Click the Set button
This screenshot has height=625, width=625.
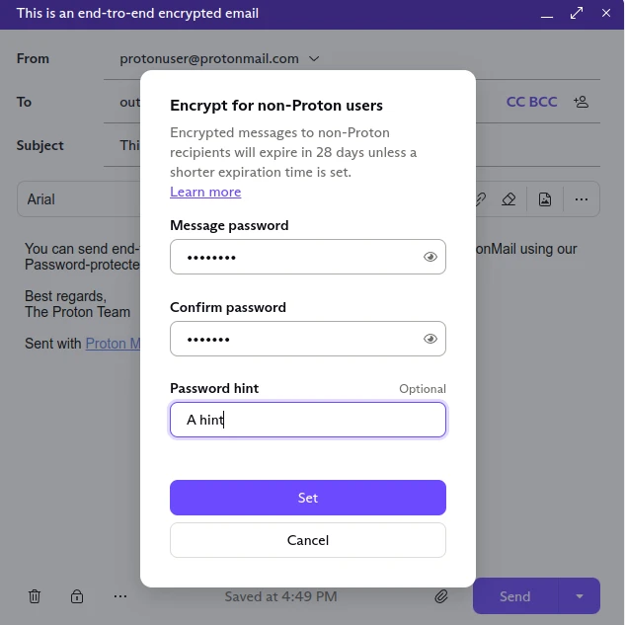[x=308, y=498]
